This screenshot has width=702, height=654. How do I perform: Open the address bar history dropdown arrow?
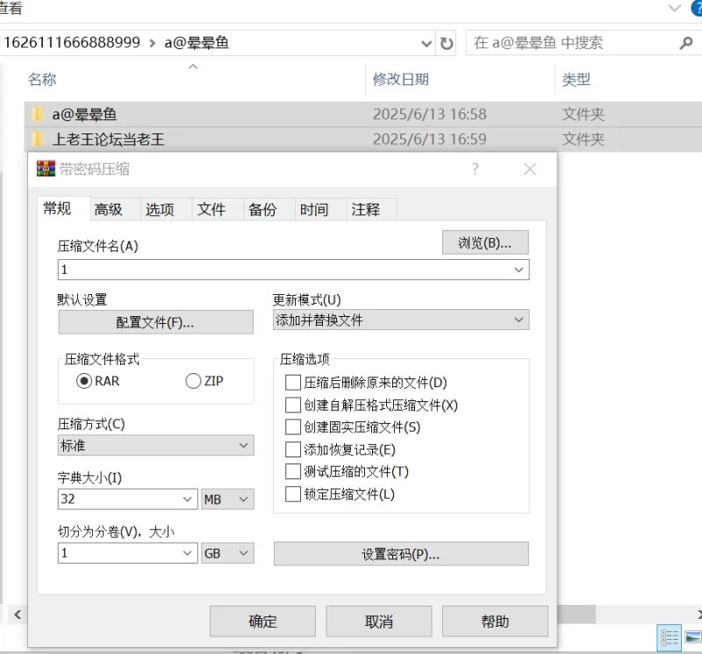click(426, 43)
